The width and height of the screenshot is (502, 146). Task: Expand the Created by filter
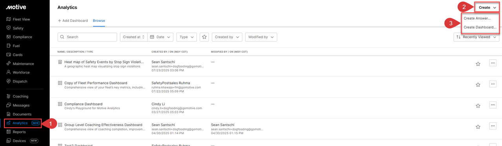[x=227, y=37]
